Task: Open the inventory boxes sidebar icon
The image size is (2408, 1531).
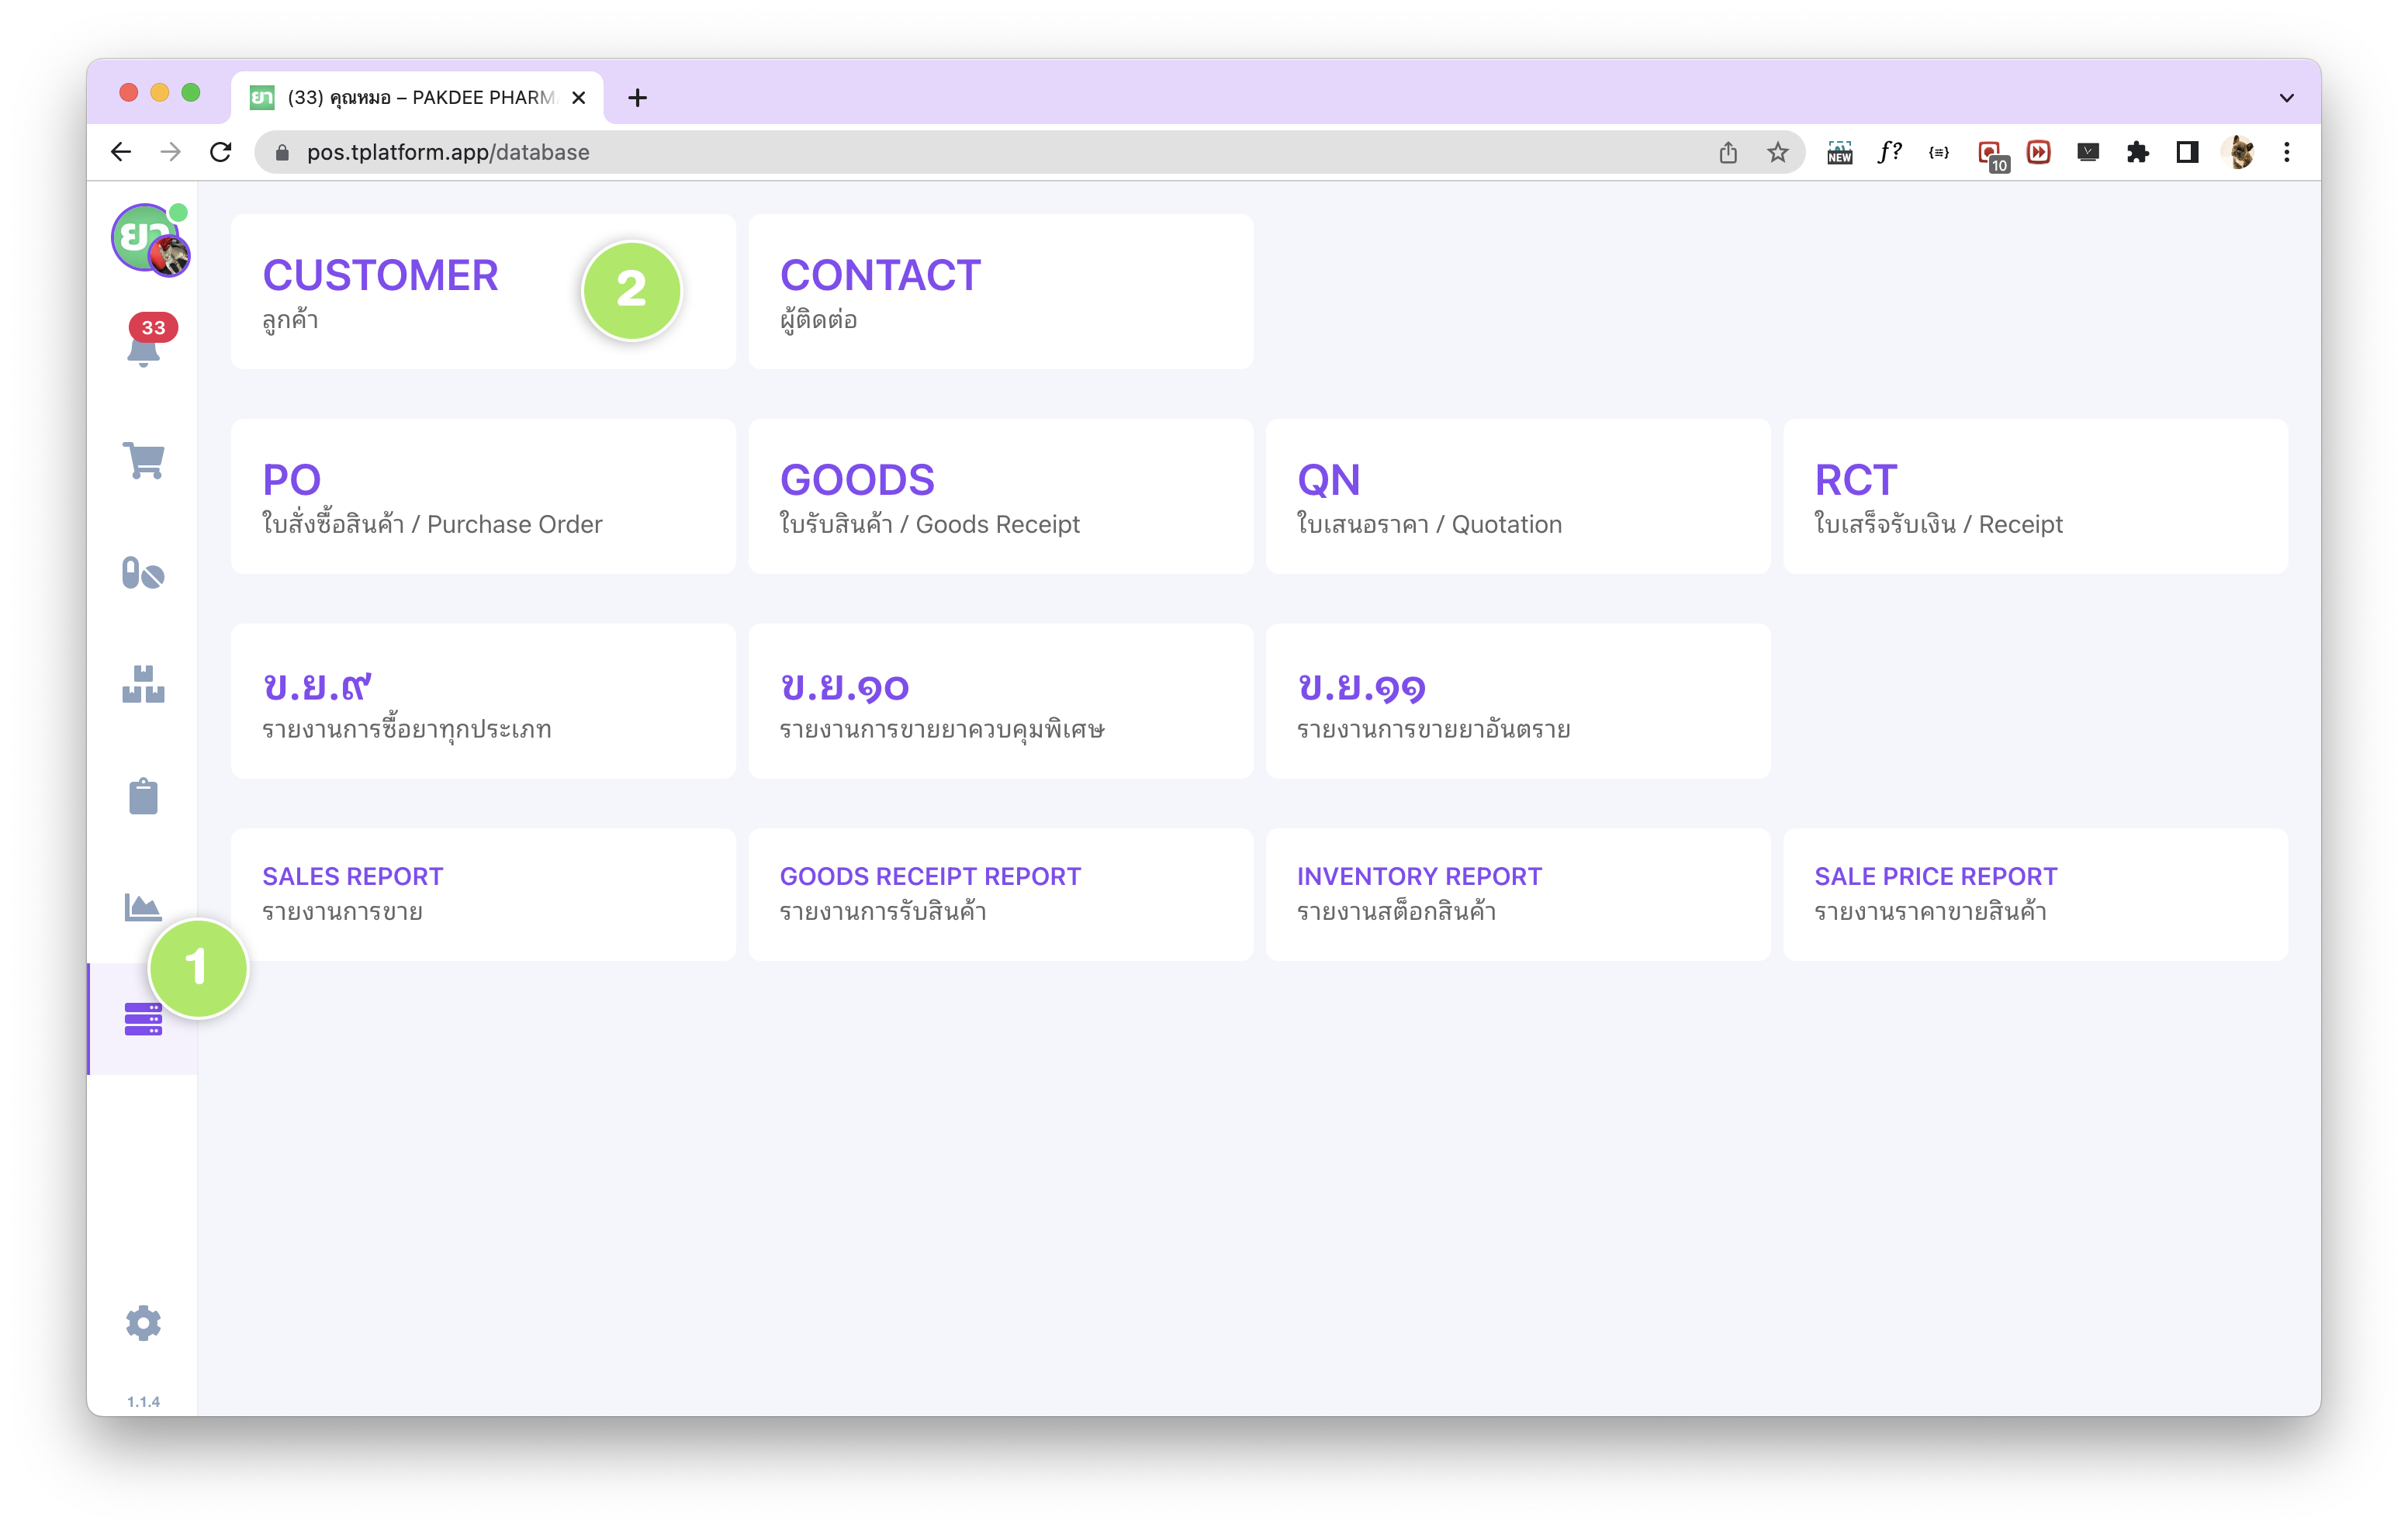Action: click(143, 685)
